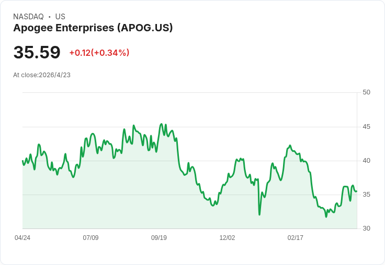
Task: Select the 04/24 date on x-axis
Action: (22, 238)
